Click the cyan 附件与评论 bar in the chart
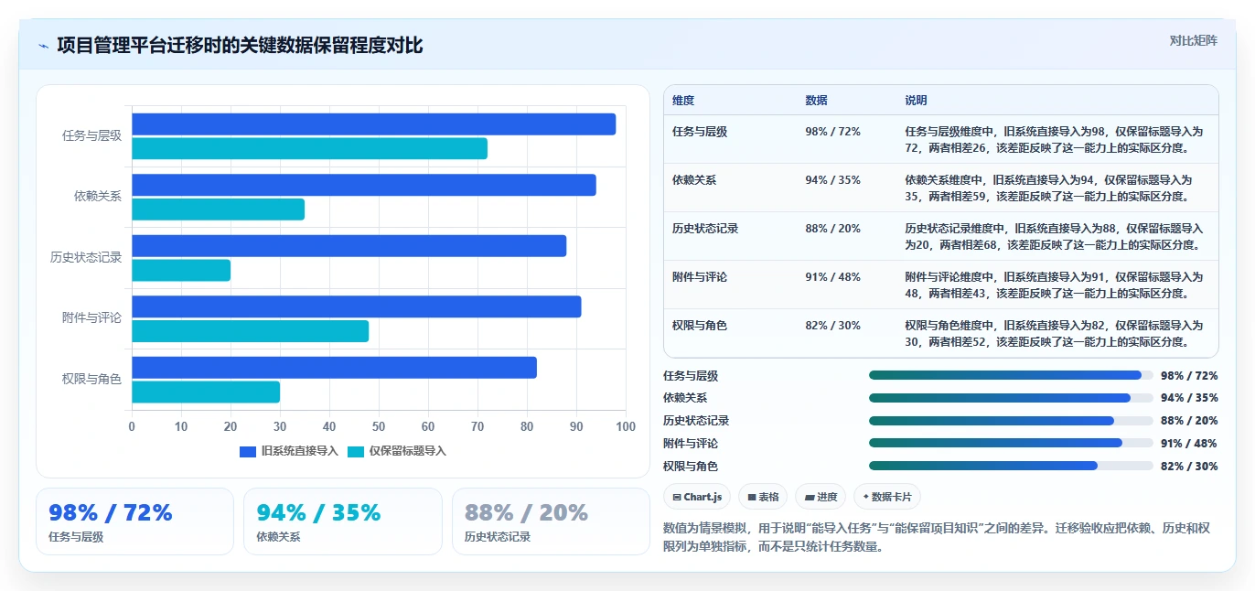This screenshot has width=1255, height=591. tap(250, 331)
